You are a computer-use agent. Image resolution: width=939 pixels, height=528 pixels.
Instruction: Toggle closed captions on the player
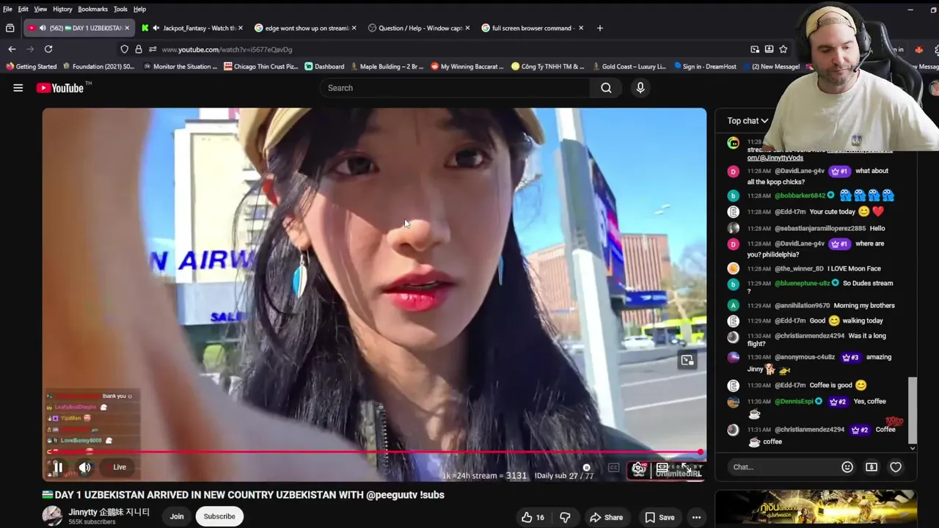pos(614,467)
